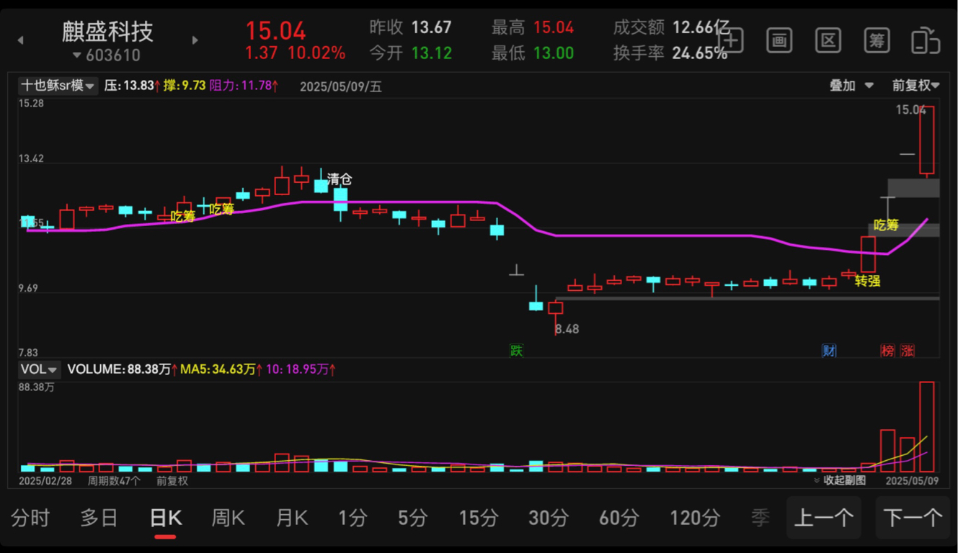958x553 pixels.
Task: Select the 30分 period tab
Action: click(549, 517)
